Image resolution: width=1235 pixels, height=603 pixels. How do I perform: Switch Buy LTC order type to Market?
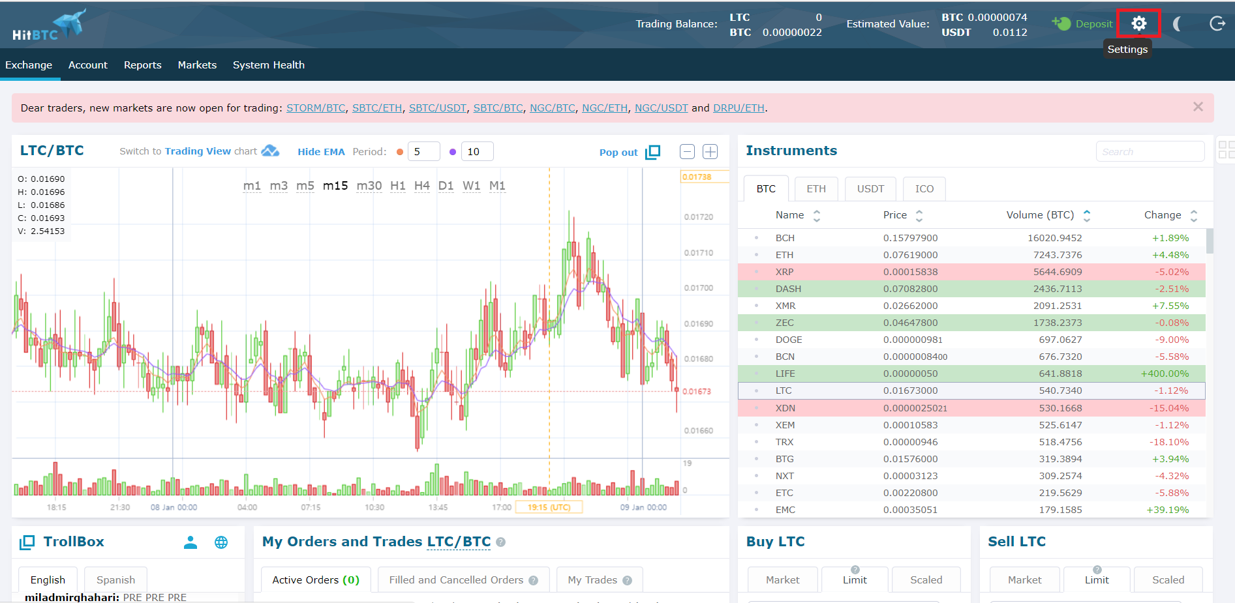[782, 580]
